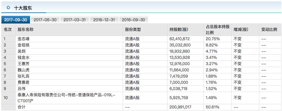Select shareholder name 费惠君

click(x=23, y=82)
